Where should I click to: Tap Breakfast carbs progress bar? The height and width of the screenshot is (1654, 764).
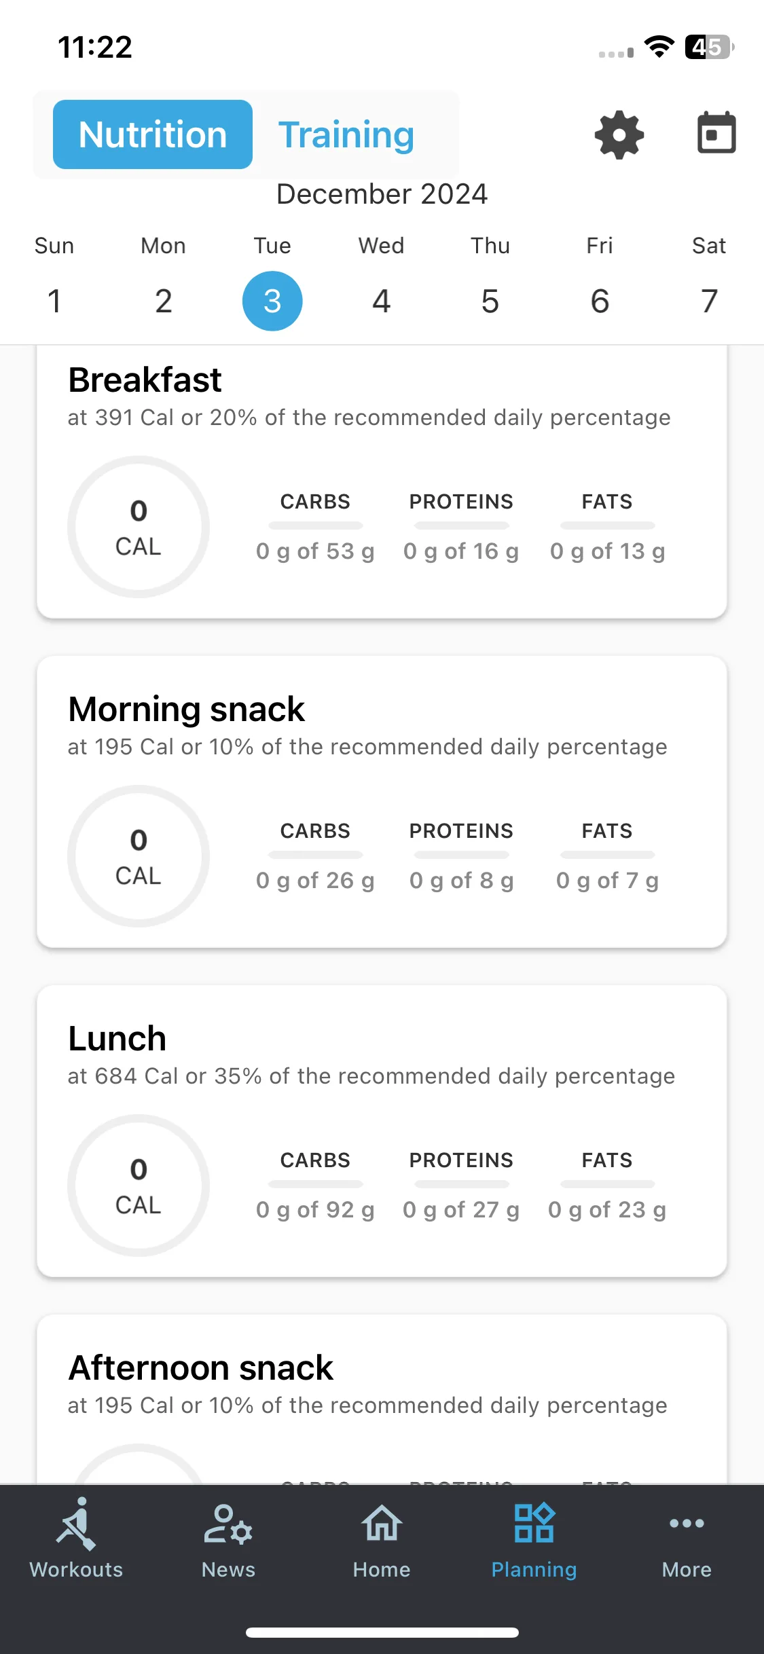315,526
